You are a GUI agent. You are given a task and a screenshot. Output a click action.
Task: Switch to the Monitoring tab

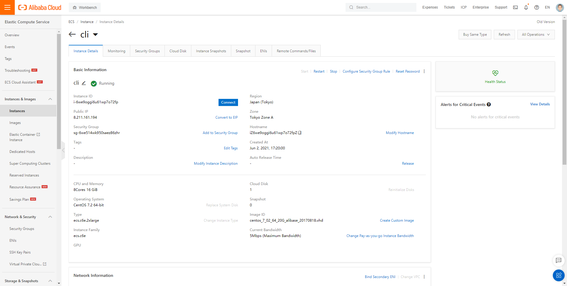tap(116, 51)
